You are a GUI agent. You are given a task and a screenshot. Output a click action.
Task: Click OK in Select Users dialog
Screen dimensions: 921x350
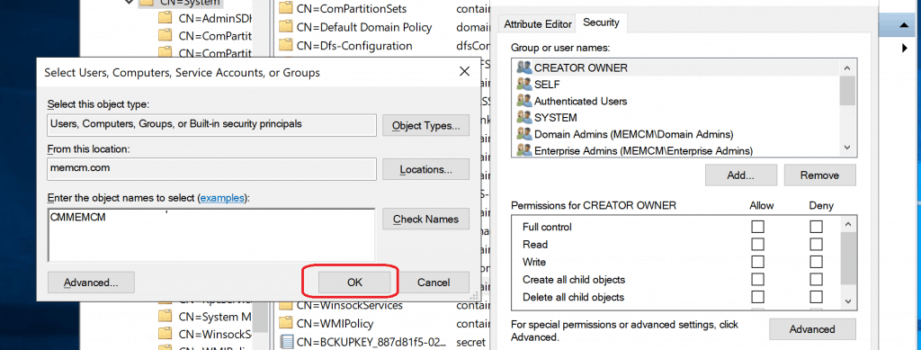point(354,282)
